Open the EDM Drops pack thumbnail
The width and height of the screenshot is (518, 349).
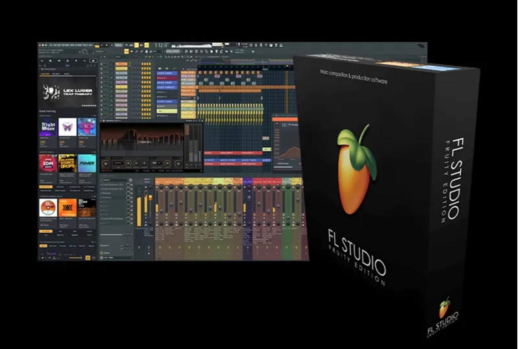tap(48, 163)
